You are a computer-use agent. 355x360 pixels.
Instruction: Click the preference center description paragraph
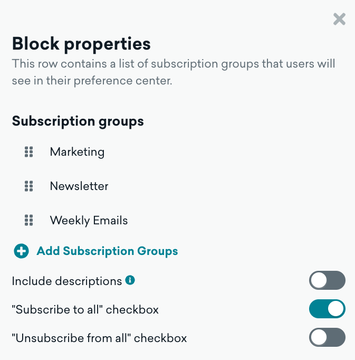(173, 73)
